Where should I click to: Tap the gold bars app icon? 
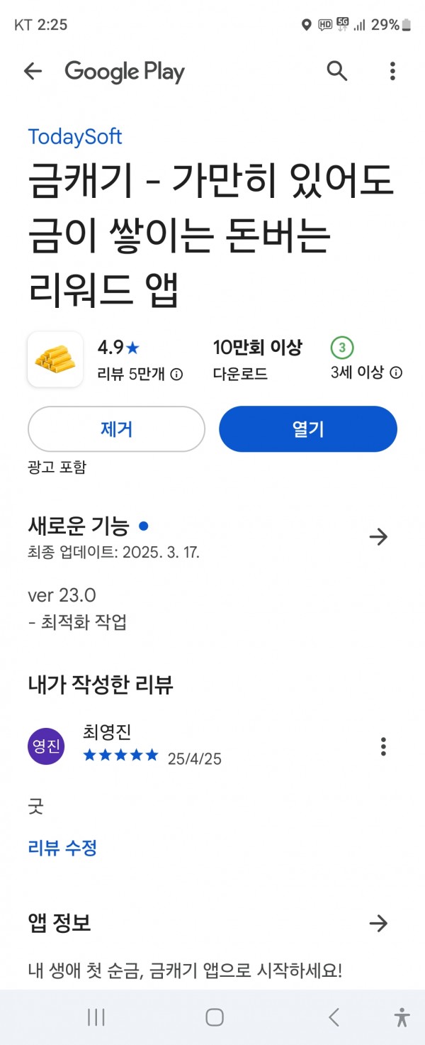coord(55,360)
